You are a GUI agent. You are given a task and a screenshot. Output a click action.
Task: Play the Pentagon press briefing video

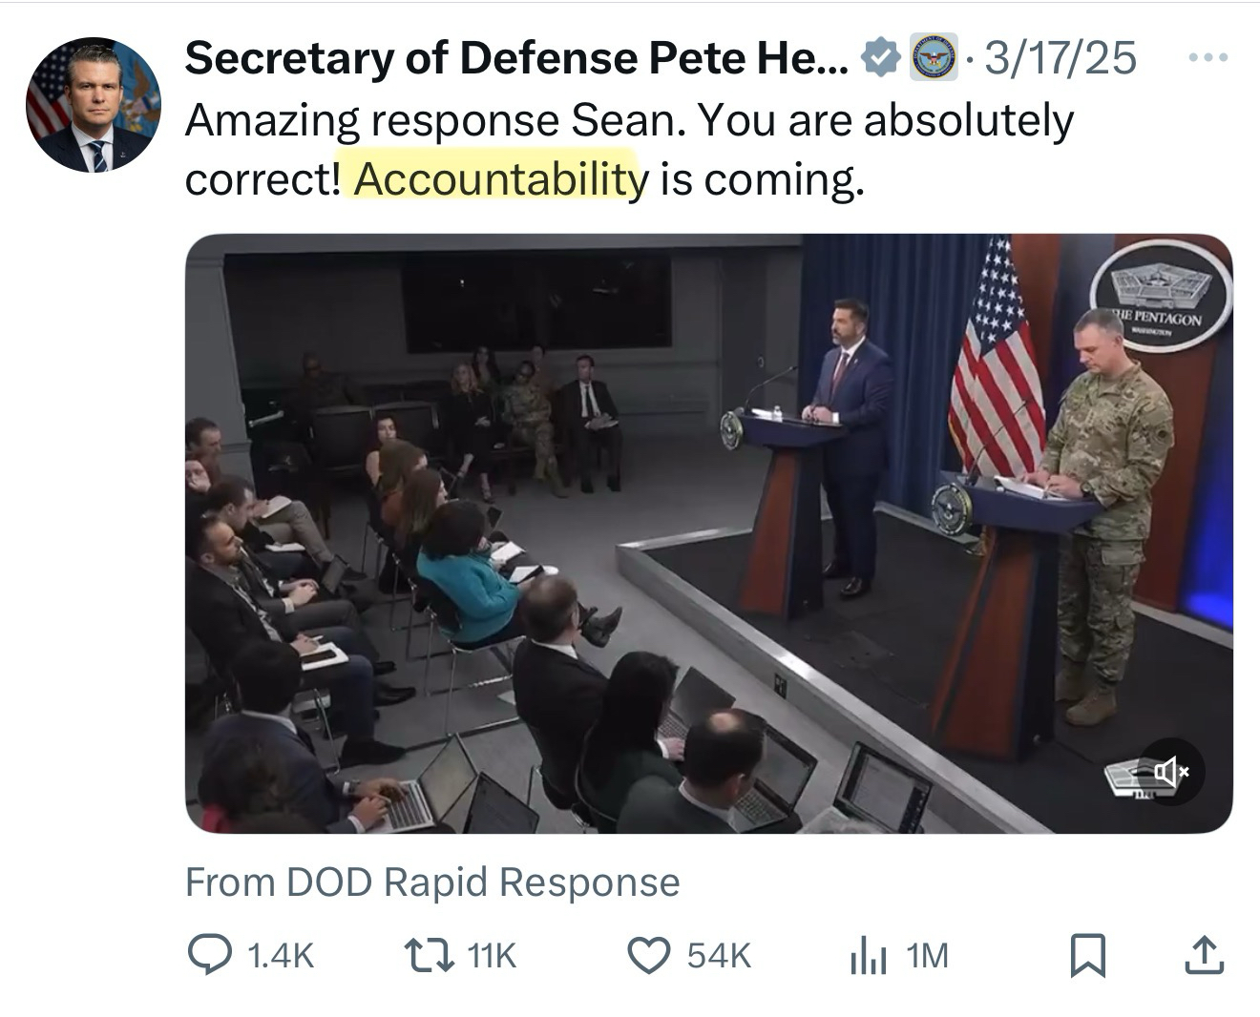(x=708, y=532)
